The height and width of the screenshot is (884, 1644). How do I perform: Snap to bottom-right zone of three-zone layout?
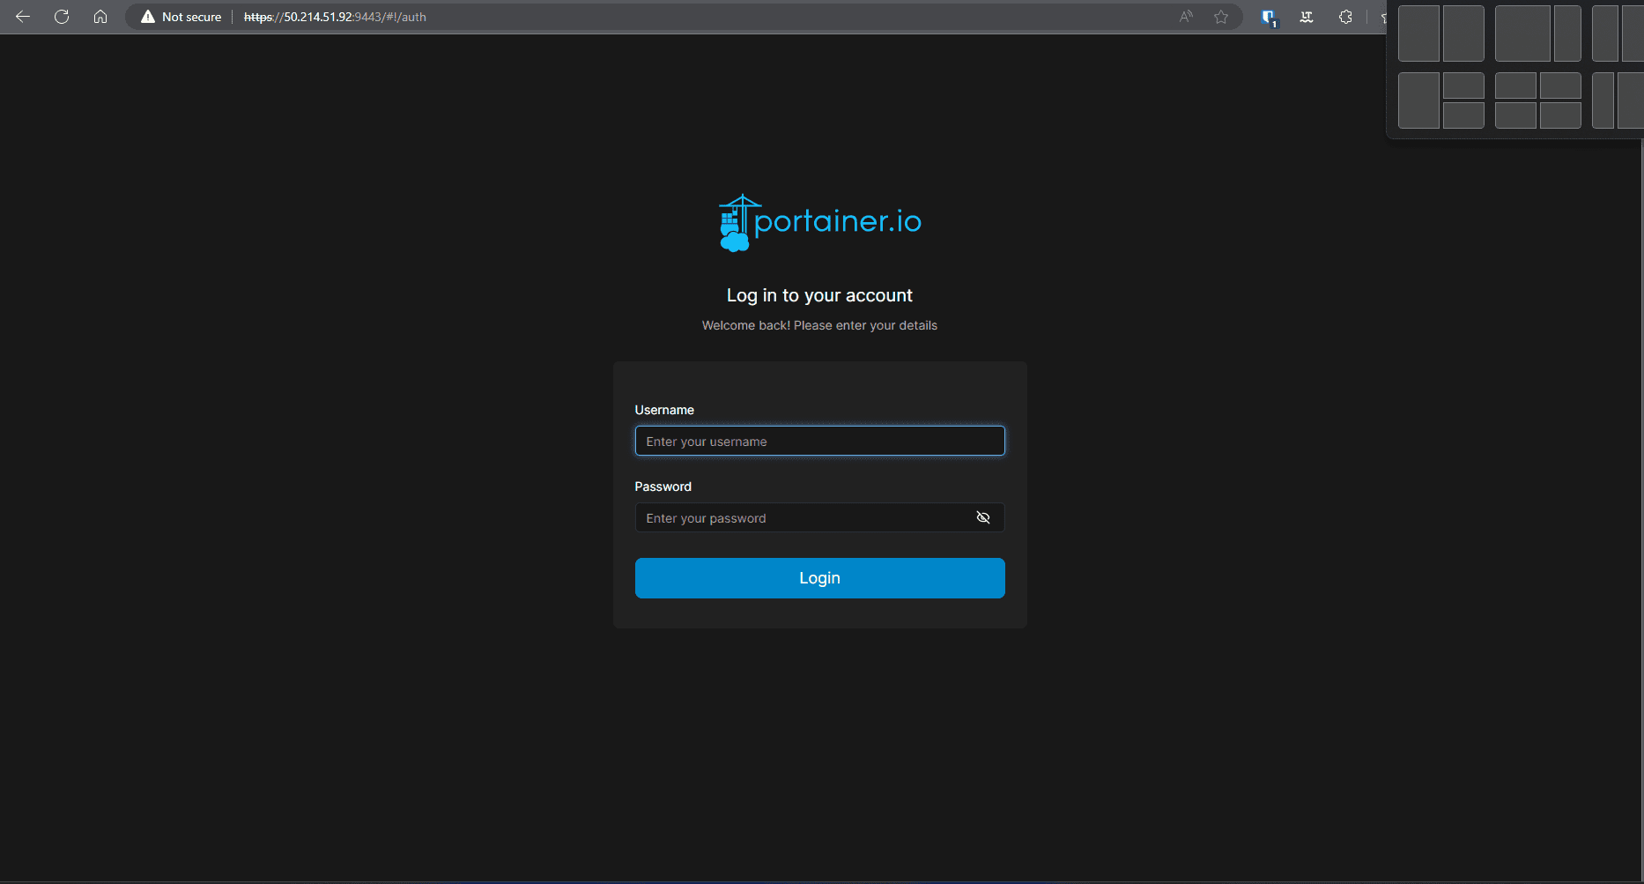pyautogui.click(x=1463, y=115)
